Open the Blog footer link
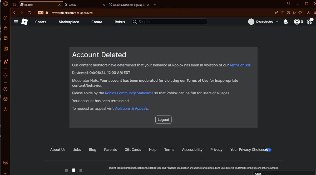 coord(92,150)
